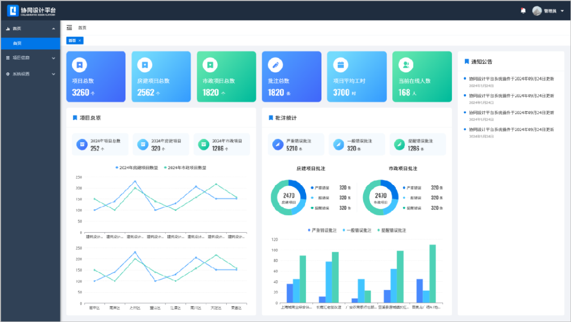Click the 项目平均工时 calendar icon

(340, 65)
